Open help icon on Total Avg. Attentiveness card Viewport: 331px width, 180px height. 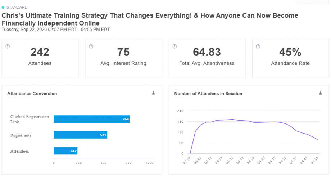(x=174, y=46)
